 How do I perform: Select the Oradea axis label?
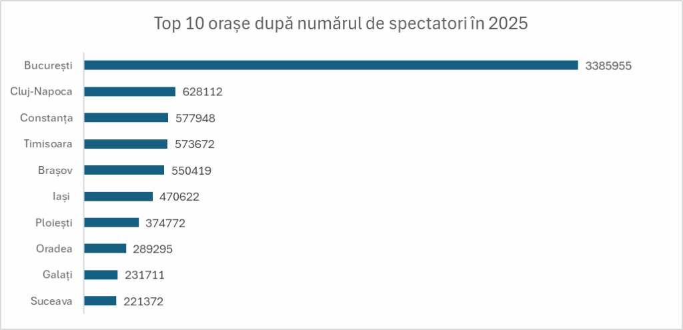tap(54, 249)
